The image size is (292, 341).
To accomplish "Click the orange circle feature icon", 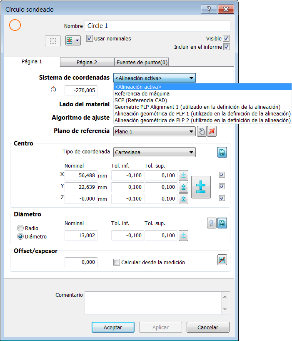I will [15, 25].
